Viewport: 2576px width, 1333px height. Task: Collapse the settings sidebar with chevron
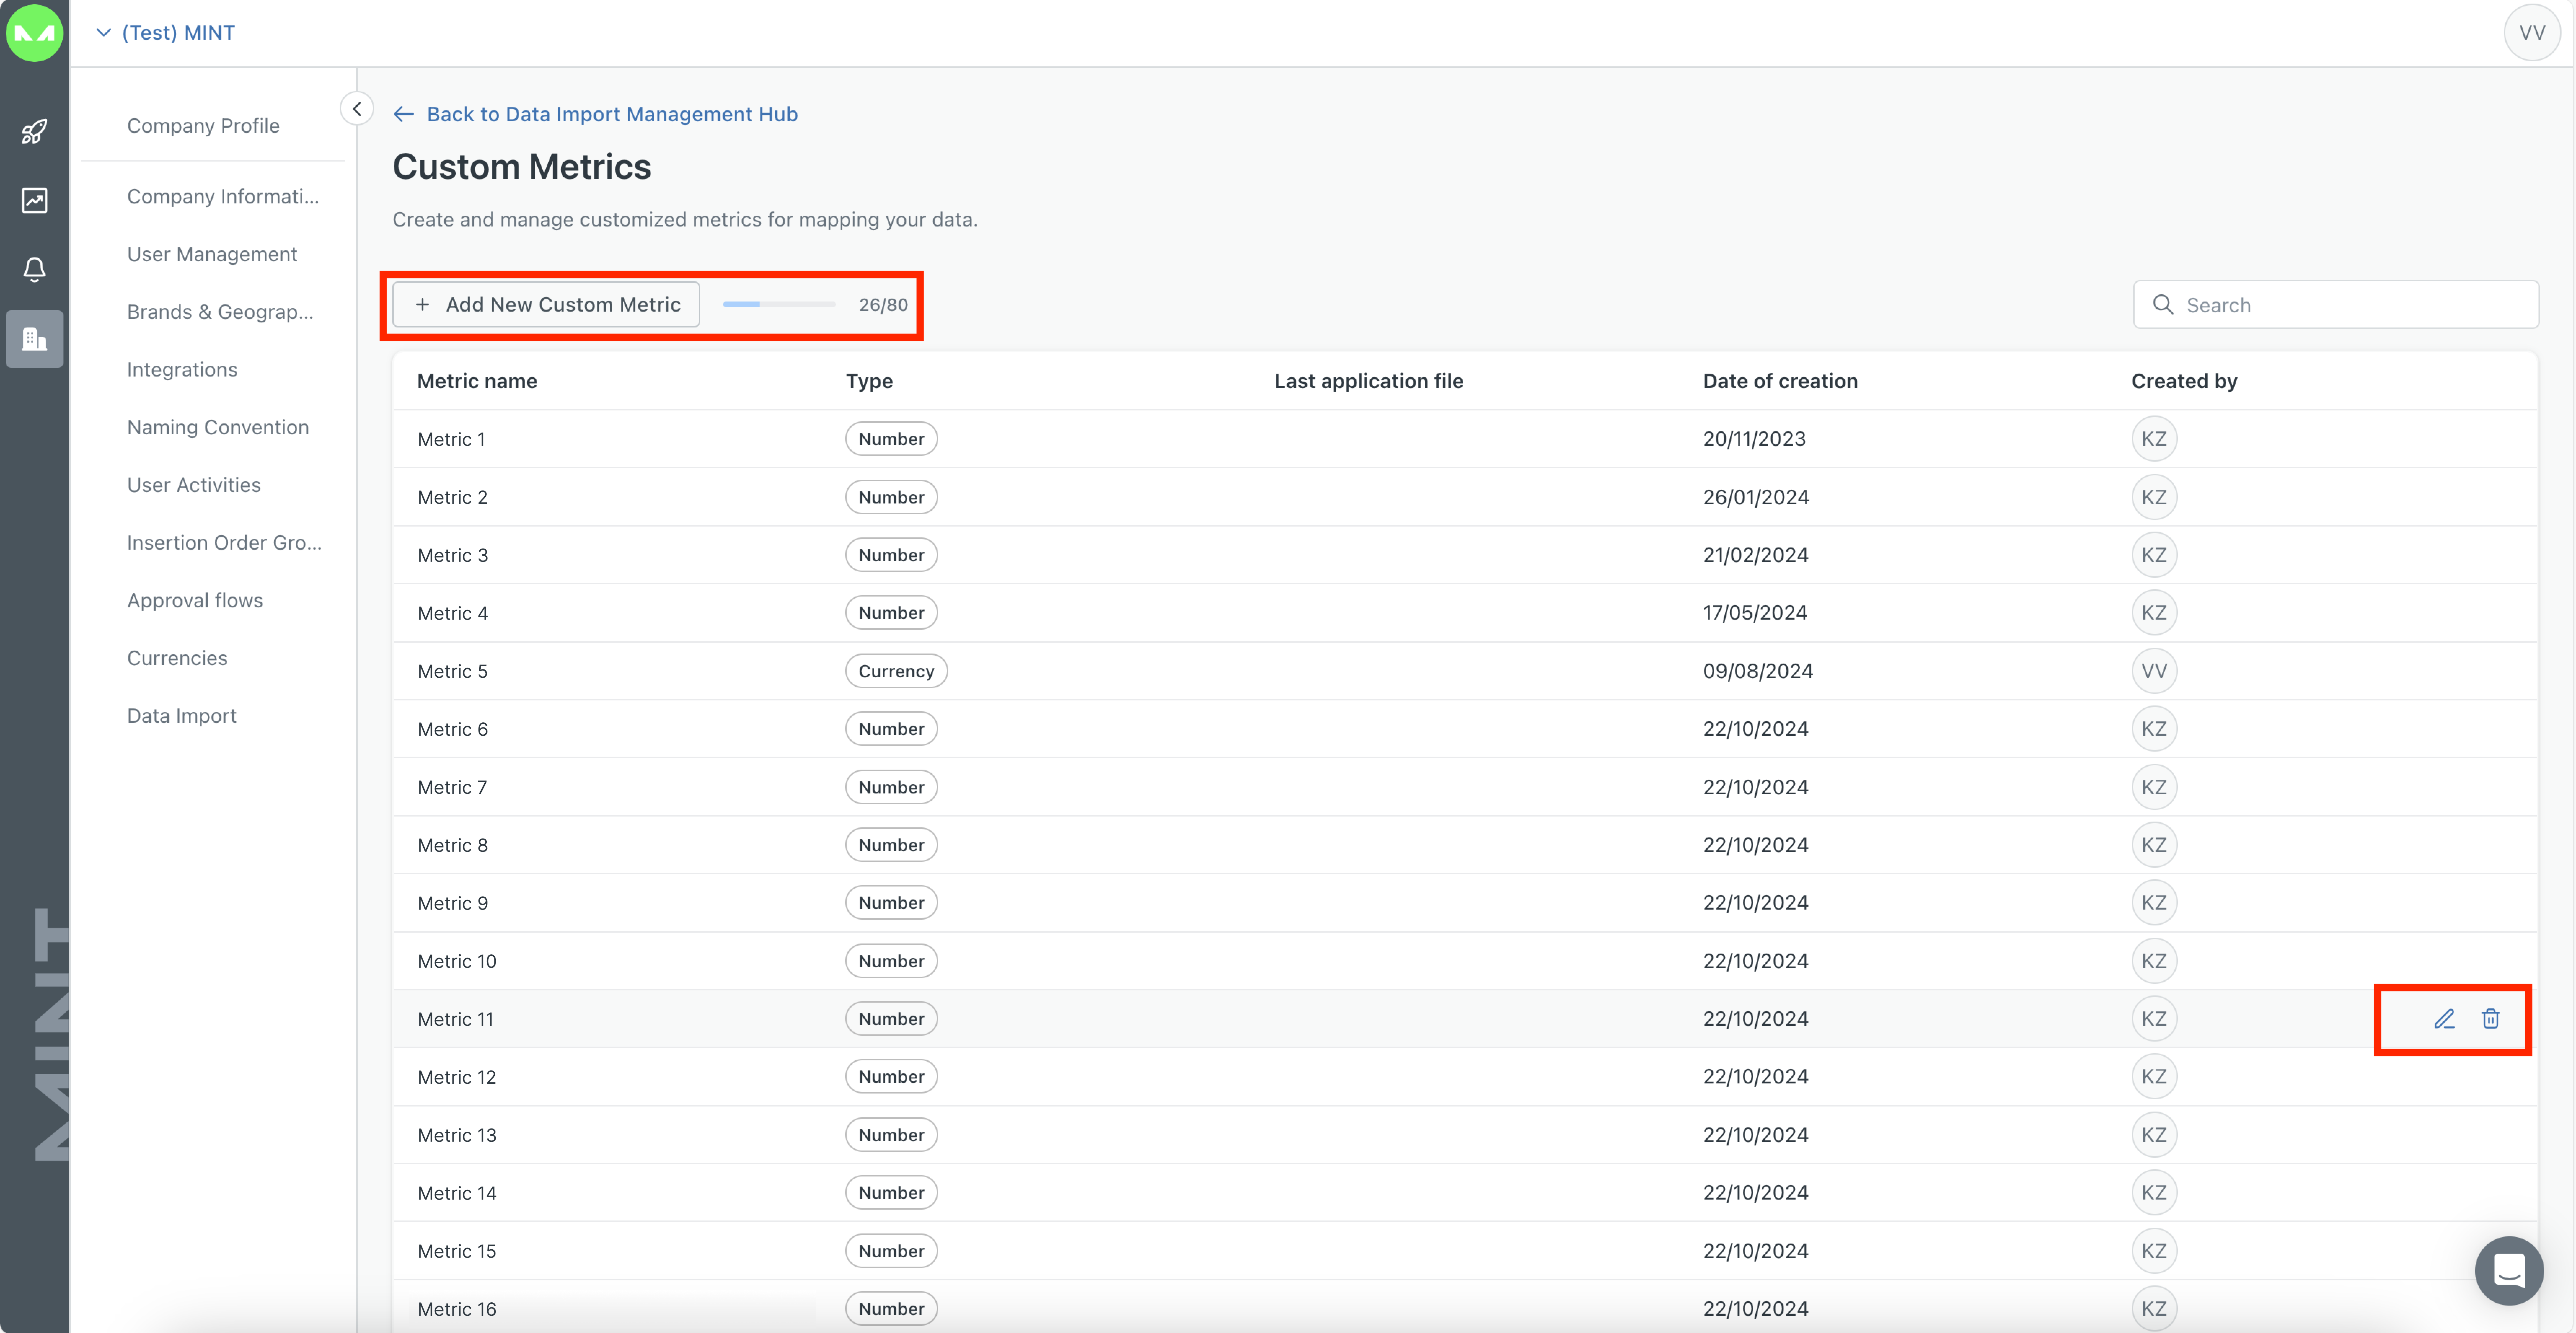pos(357,108)
